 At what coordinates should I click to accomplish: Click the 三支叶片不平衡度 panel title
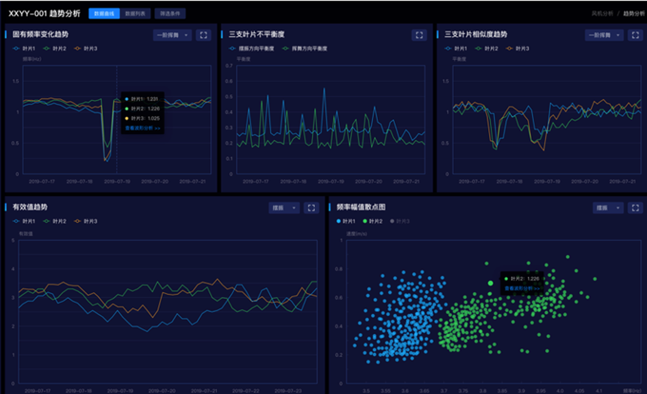(257, 34)
